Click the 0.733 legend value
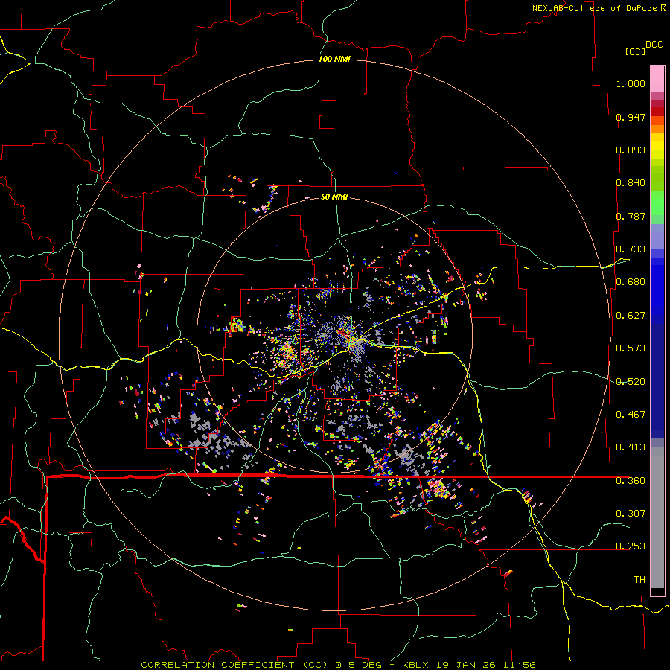Image resolution: width=670 pixels, height=670 pixels. point(631,249)
